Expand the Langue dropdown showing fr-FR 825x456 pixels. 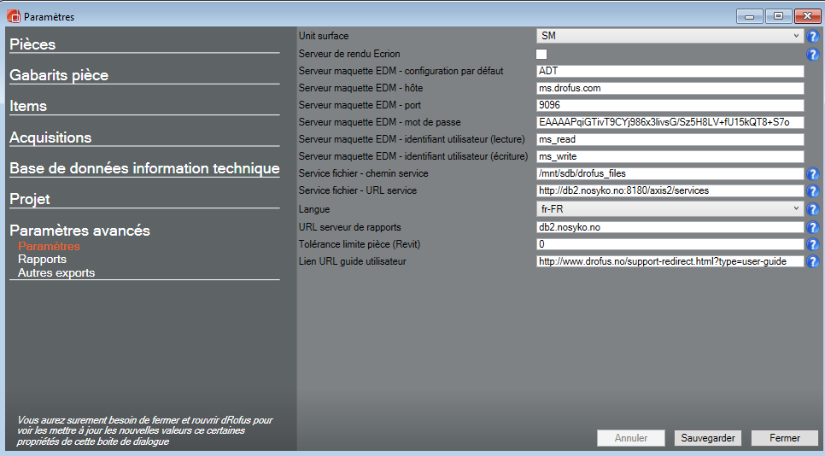(x=670, y=209)
